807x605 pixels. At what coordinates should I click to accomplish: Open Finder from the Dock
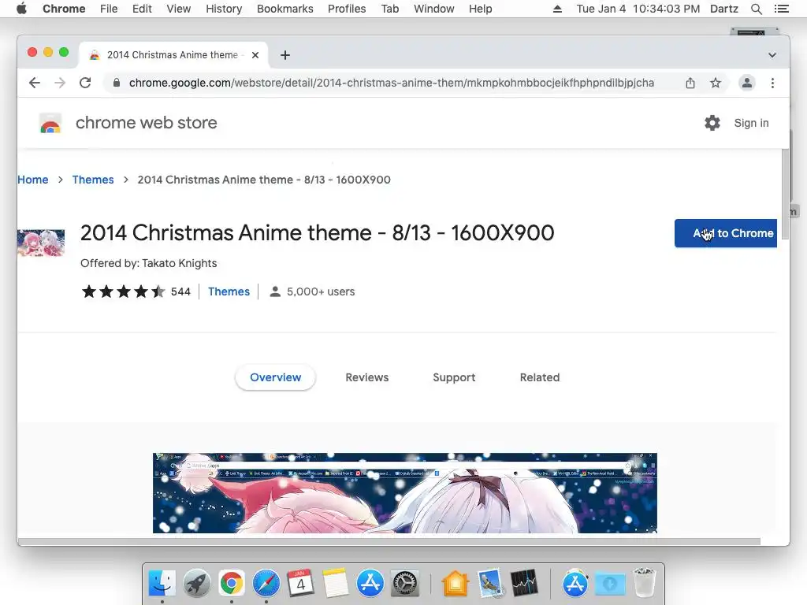pos(162,584)
